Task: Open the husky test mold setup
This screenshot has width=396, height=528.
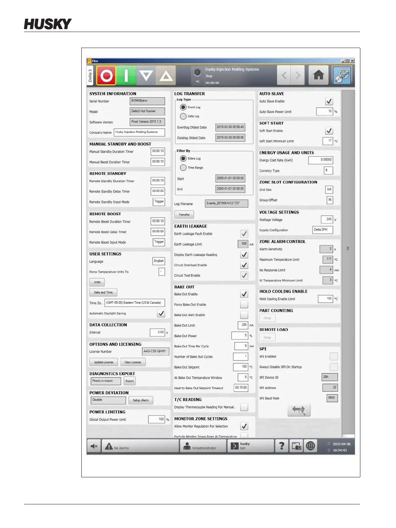Action: (251, 446)
